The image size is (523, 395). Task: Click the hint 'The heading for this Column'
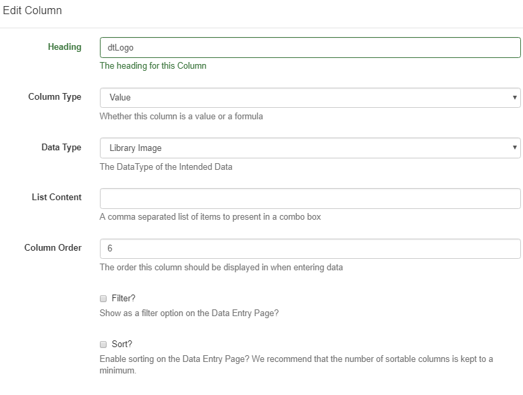click(153, 65)
